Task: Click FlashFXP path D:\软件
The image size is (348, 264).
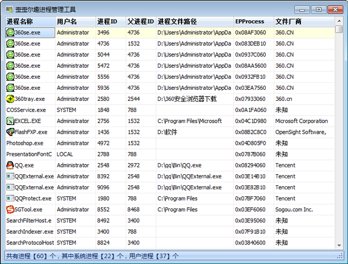Action: [x=168, y=132]
